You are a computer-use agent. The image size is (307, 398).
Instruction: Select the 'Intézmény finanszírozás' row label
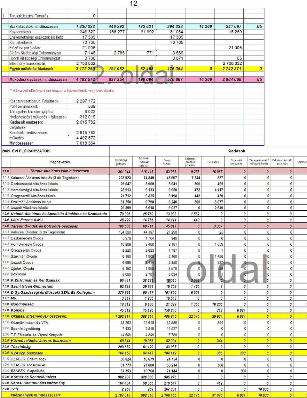tap(28, 63)
